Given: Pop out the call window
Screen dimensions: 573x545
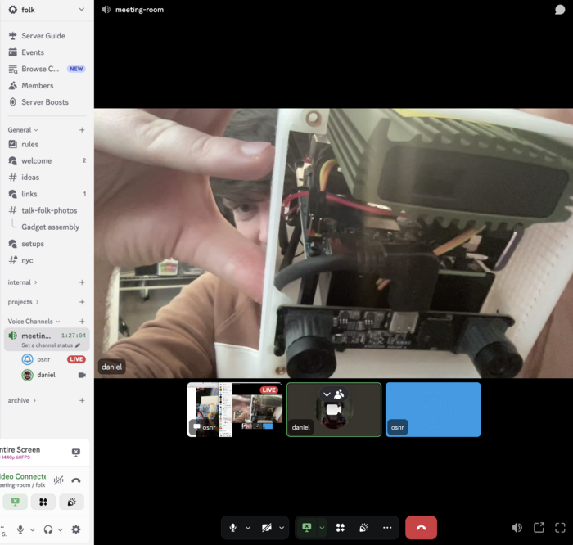Looking at the screenshot, I should (x=539, y=528).
